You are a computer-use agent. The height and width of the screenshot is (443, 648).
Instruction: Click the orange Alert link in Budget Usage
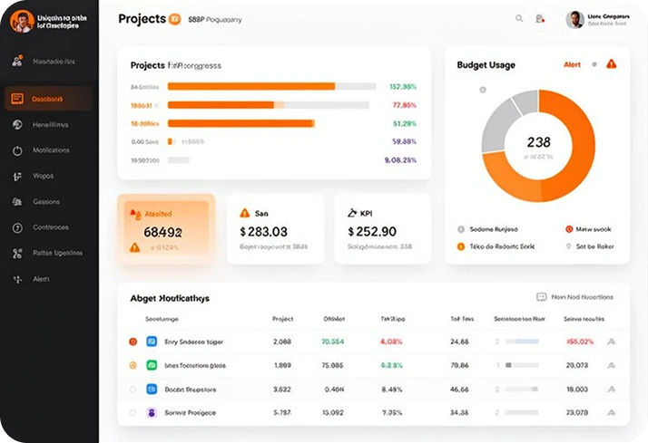[572, 64]
